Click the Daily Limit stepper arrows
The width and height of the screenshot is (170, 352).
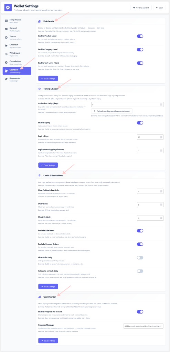click(161, 205)
